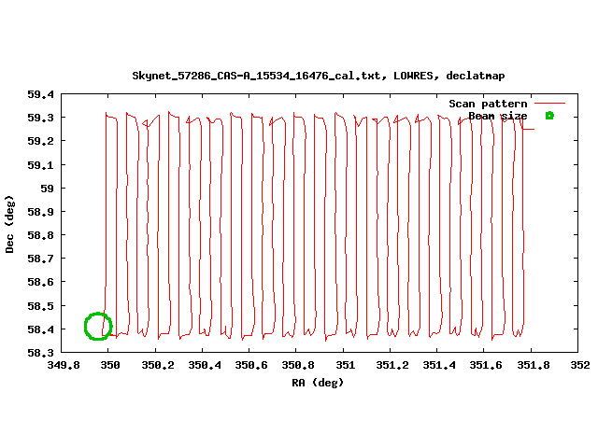Click the red Scan pattern legend line sample

(x=549, y=103)
